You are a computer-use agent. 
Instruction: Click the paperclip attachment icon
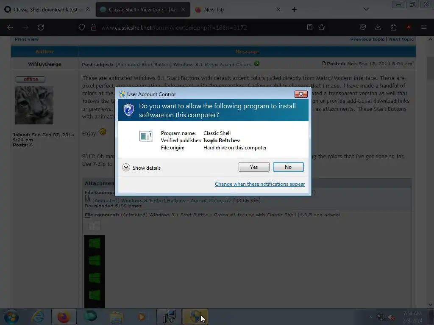coord(87,199)
